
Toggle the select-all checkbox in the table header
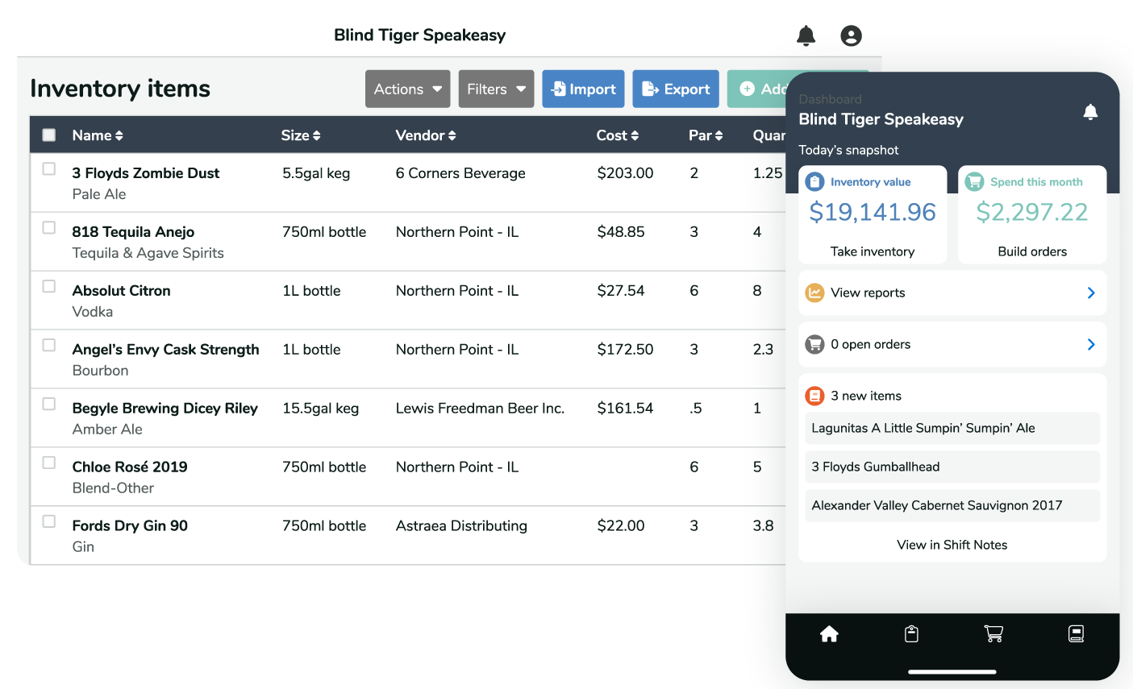[48, 135]
